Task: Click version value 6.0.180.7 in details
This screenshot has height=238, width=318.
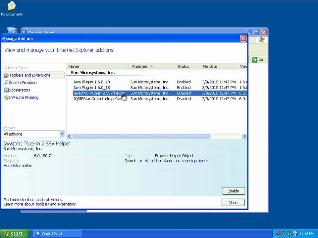Action: pos(42,156)
